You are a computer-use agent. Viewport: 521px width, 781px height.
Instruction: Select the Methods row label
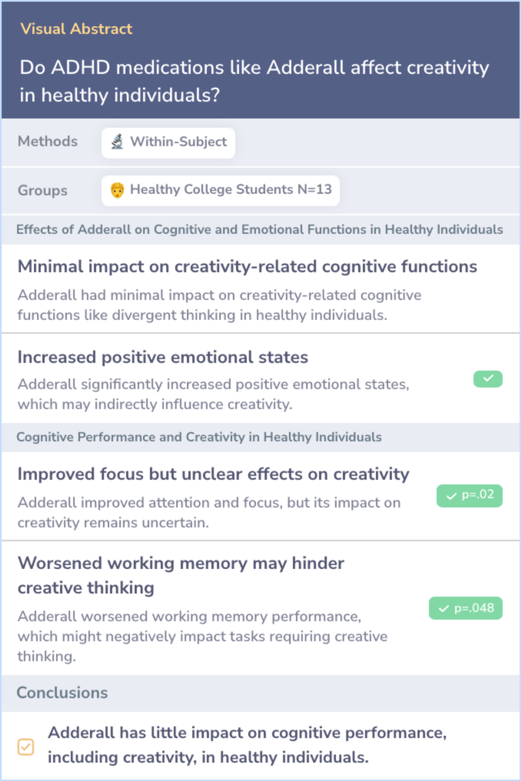(48, 141)
